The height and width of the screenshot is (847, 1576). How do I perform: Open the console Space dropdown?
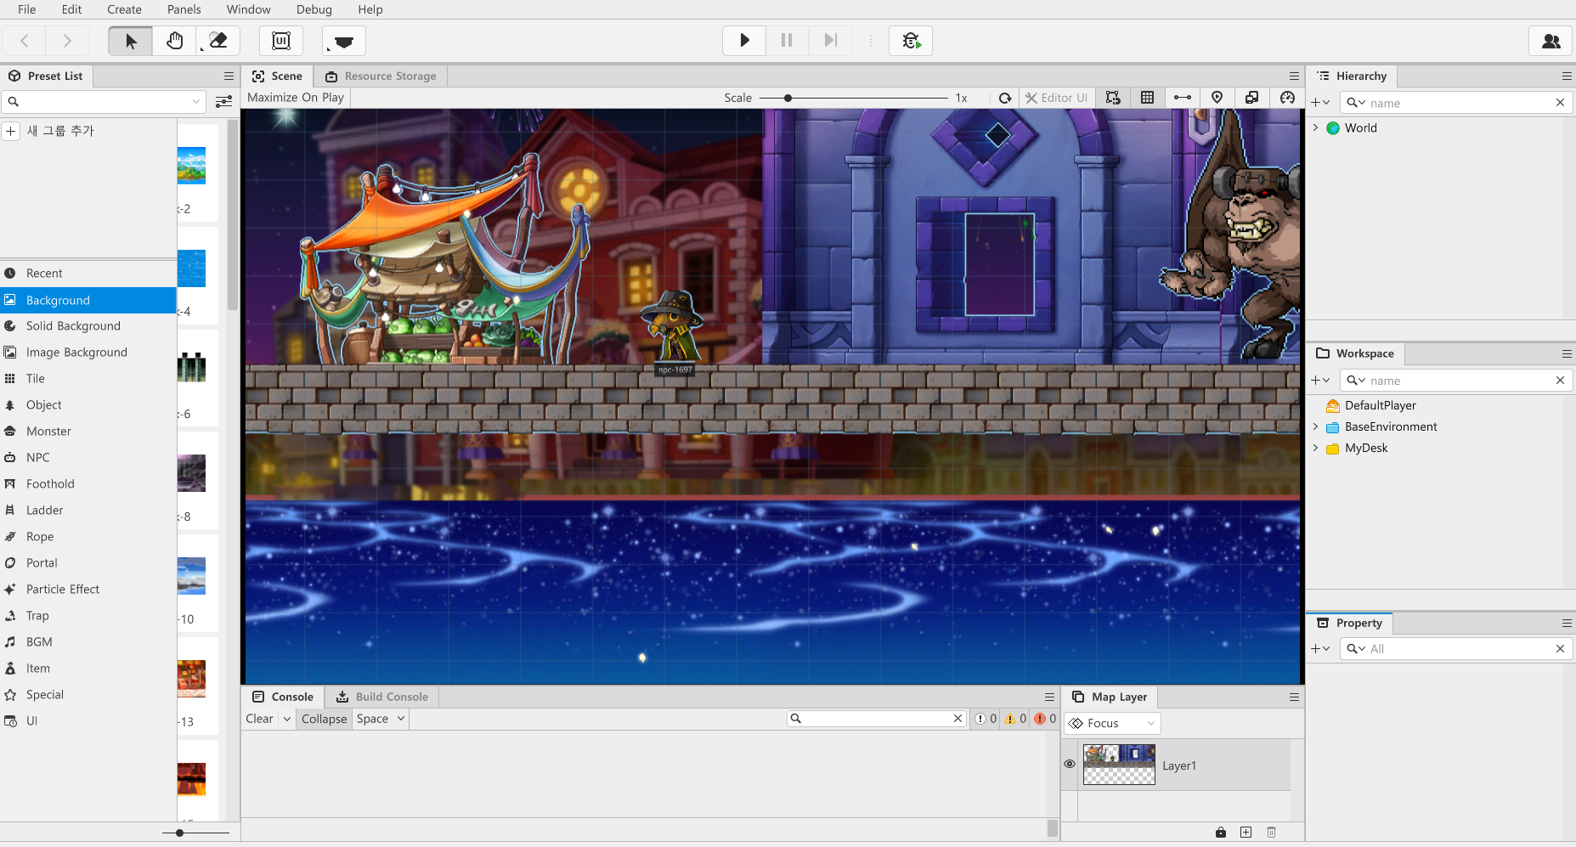(381, 719)
